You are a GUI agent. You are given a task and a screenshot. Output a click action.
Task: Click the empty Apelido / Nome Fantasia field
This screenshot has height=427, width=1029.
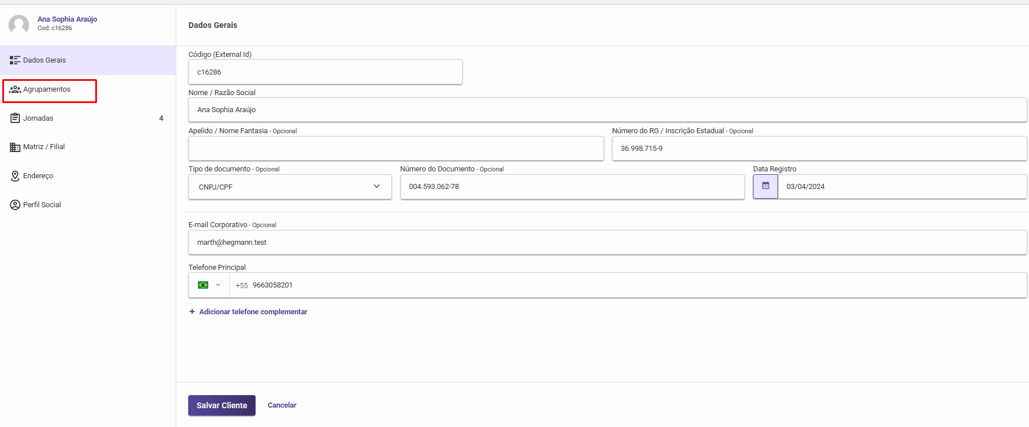click(x=396, y=149)
